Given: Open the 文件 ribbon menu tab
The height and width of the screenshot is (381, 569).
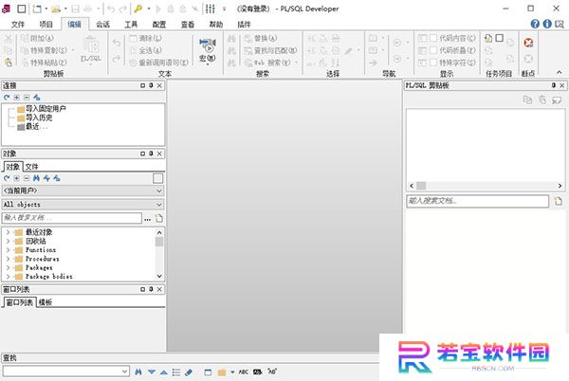Looking at the screenshot, I should (x=17, y=25).
